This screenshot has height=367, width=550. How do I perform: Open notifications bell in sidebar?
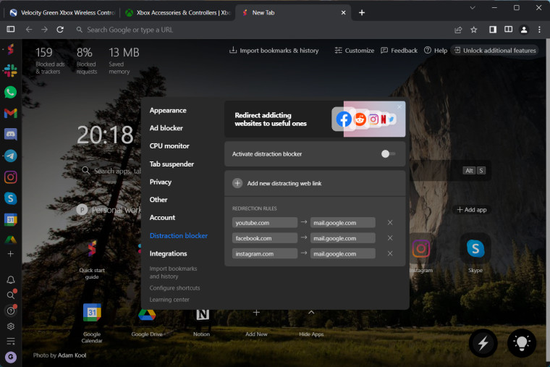11,279
